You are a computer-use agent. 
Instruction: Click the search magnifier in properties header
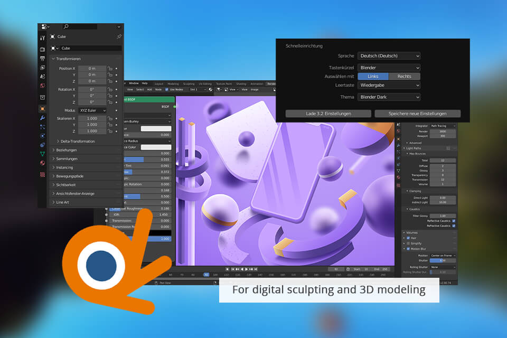(66, 26)
